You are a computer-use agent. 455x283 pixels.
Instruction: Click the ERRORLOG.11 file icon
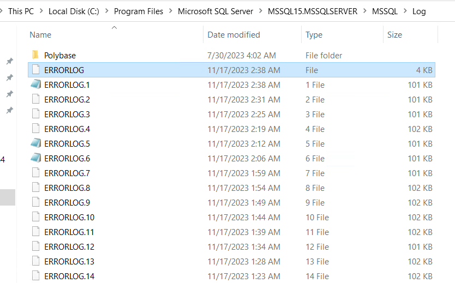click(x=35, y=232)
